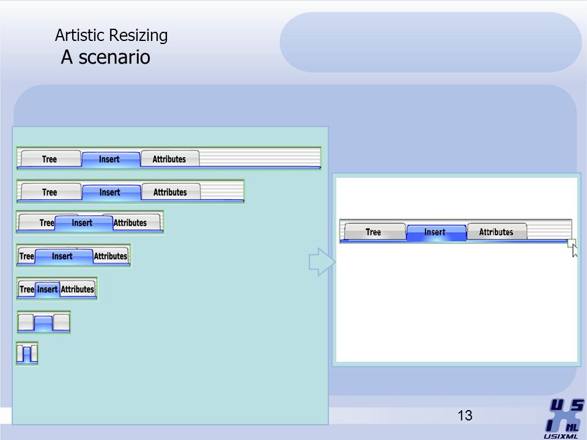Click Tree tab in the fourth left-panel tab bar
587x440 pixels.
(x=26, y=256)
